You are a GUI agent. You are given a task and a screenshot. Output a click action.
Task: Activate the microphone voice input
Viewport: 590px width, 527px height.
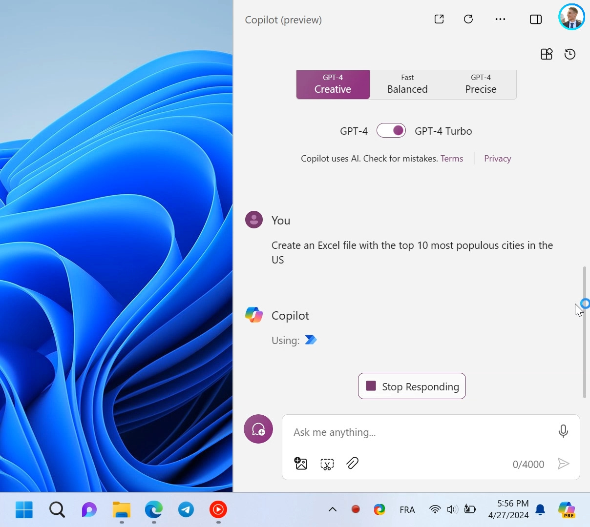pyautogui.click(x=563, y=431)
